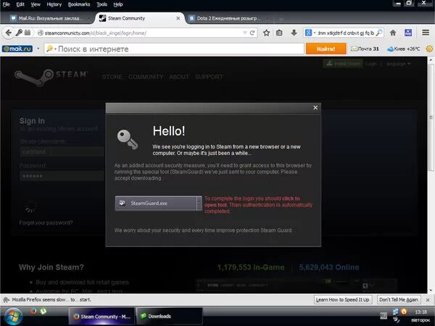Click the Поиск в интернете search field

pyautogui.click(x=174, y=49)
